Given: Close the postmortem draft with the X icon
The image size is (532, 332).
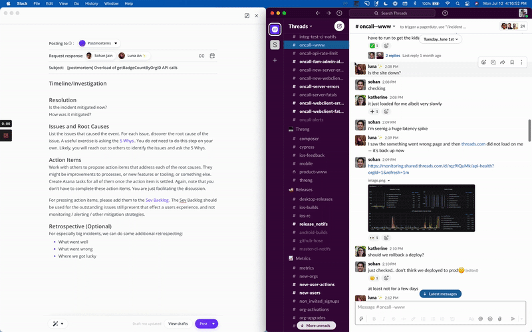Looking at the screenshot, I should tap(257, 15).
